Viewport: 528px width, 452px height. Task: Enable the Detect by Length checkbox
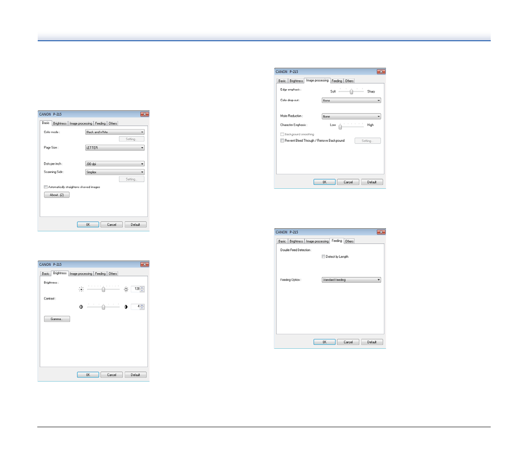(x=323, y=257)
